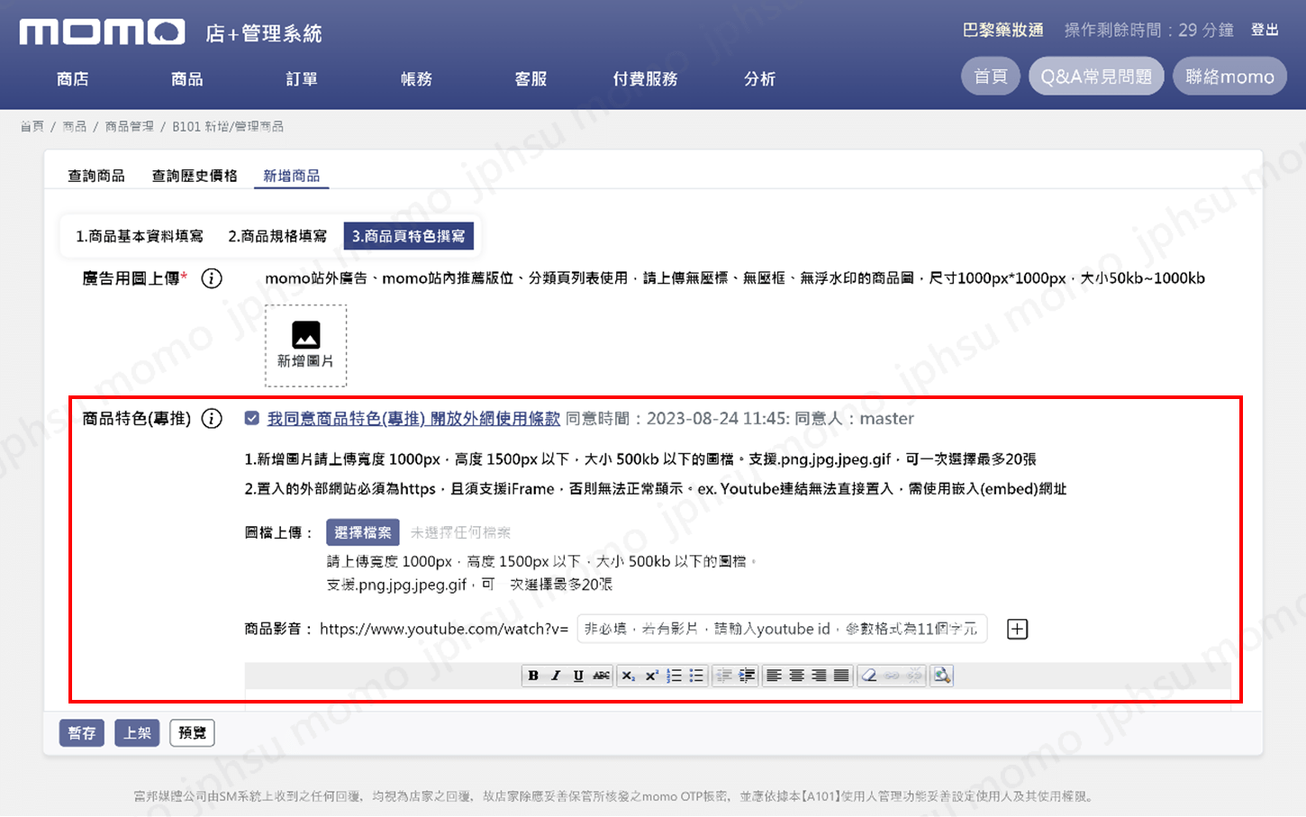1306x817 pixels.
Task: Click the 聯絡momo button
Action: pos(1229,77)
